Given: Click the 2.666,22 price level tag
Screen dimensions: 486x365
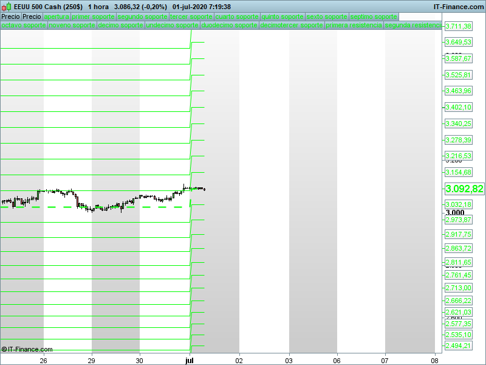Looking at the screenshot, I should [x=459, y=301].
